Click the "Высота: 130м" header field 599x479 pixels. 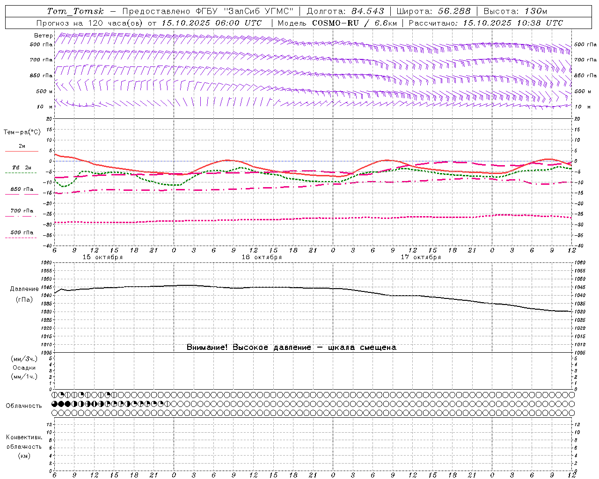515,11
